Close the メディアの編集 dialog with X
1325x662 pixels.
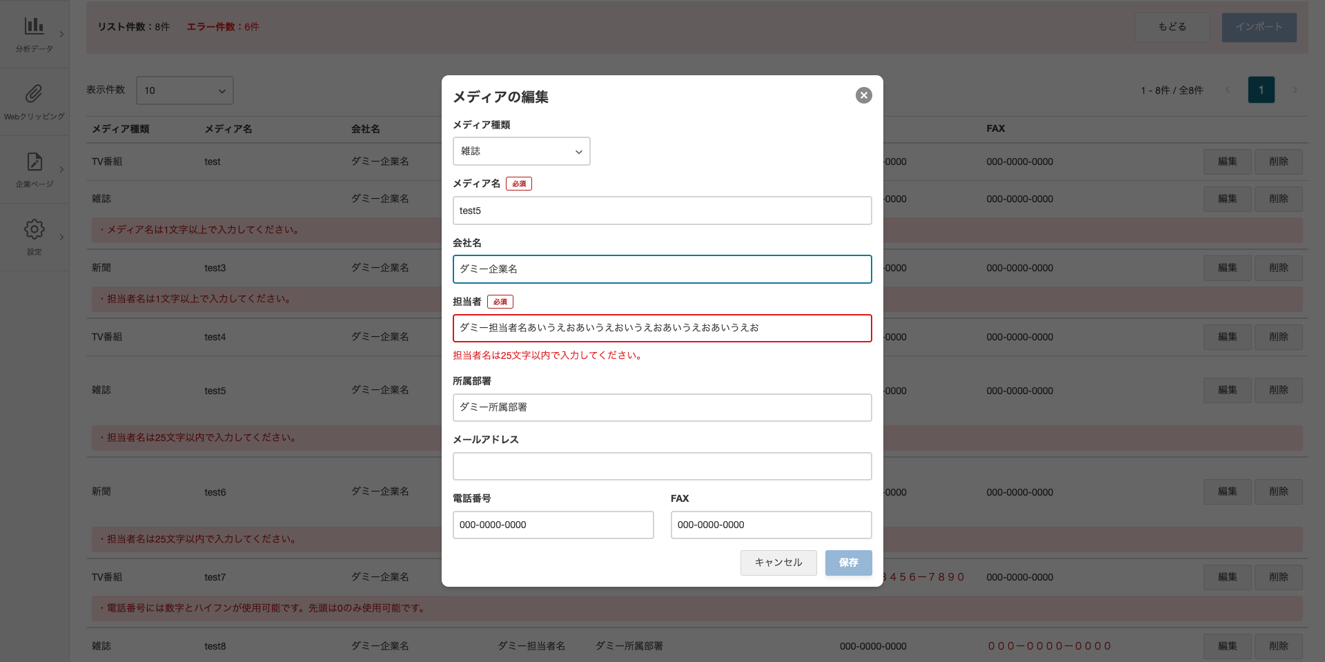tap(863, 95)
